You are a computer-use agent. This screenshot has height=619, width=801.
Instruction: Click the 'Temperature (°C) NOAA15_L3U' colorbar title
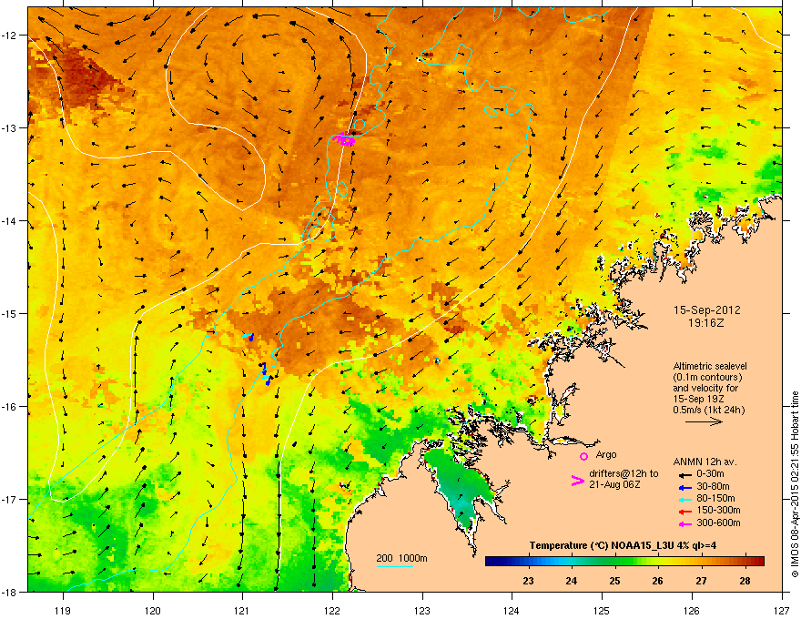pos(600,545)
